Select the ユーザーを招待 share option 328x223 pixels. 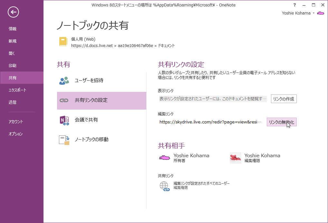102,81
